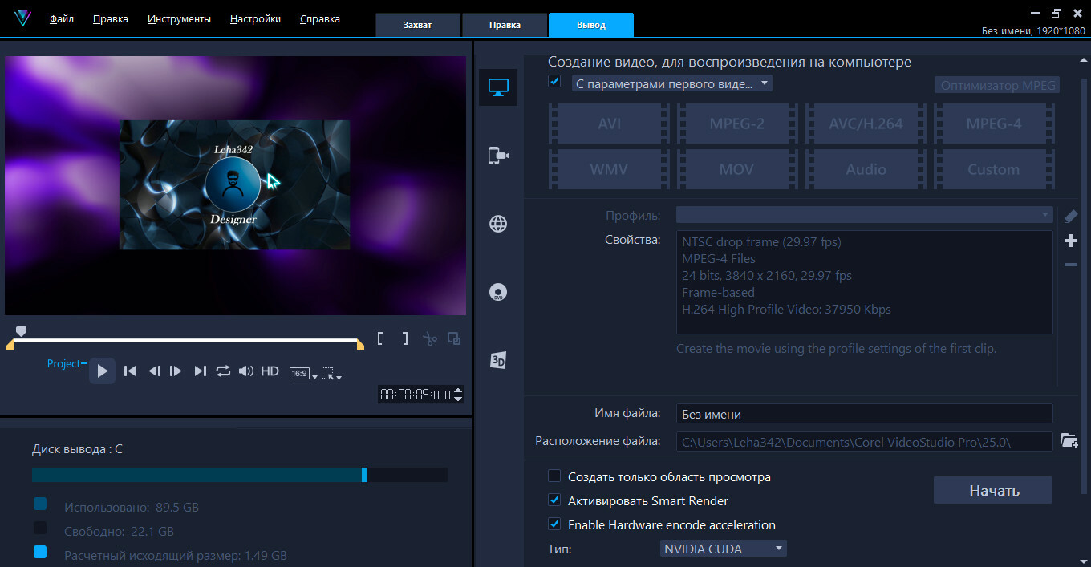Enable 'Создать только область просмотра' checkbox
The image size is (1091, 567).
(x=554, y=476)
